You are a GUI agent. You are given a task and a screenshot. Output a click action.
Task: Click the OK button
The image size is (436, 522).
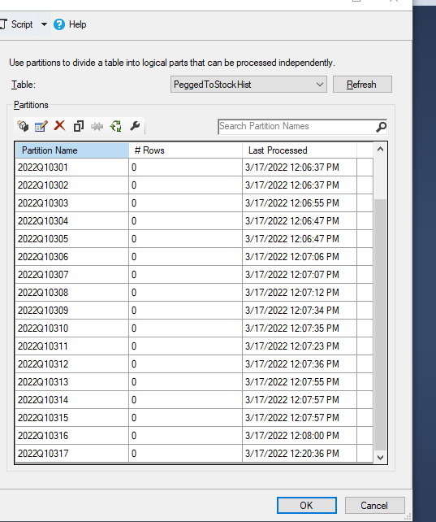(x=306, y=506)
